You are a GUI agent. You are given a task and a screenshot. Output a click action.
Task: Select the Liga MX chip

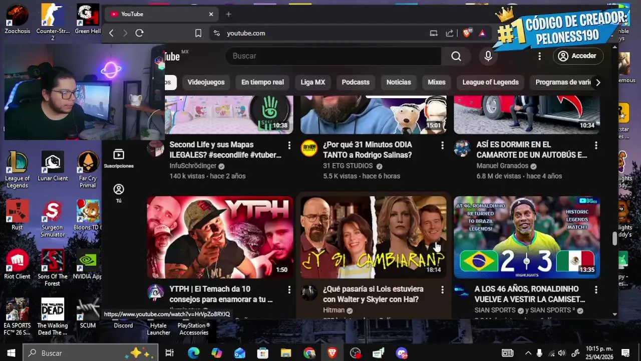click(x=313, y=82)
